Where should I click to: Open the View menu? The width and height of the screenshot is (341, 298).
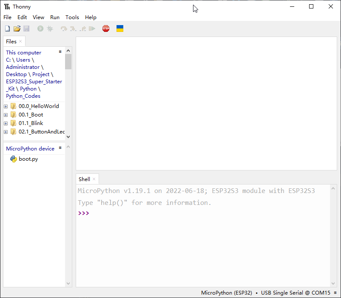(x=39, y=17)
